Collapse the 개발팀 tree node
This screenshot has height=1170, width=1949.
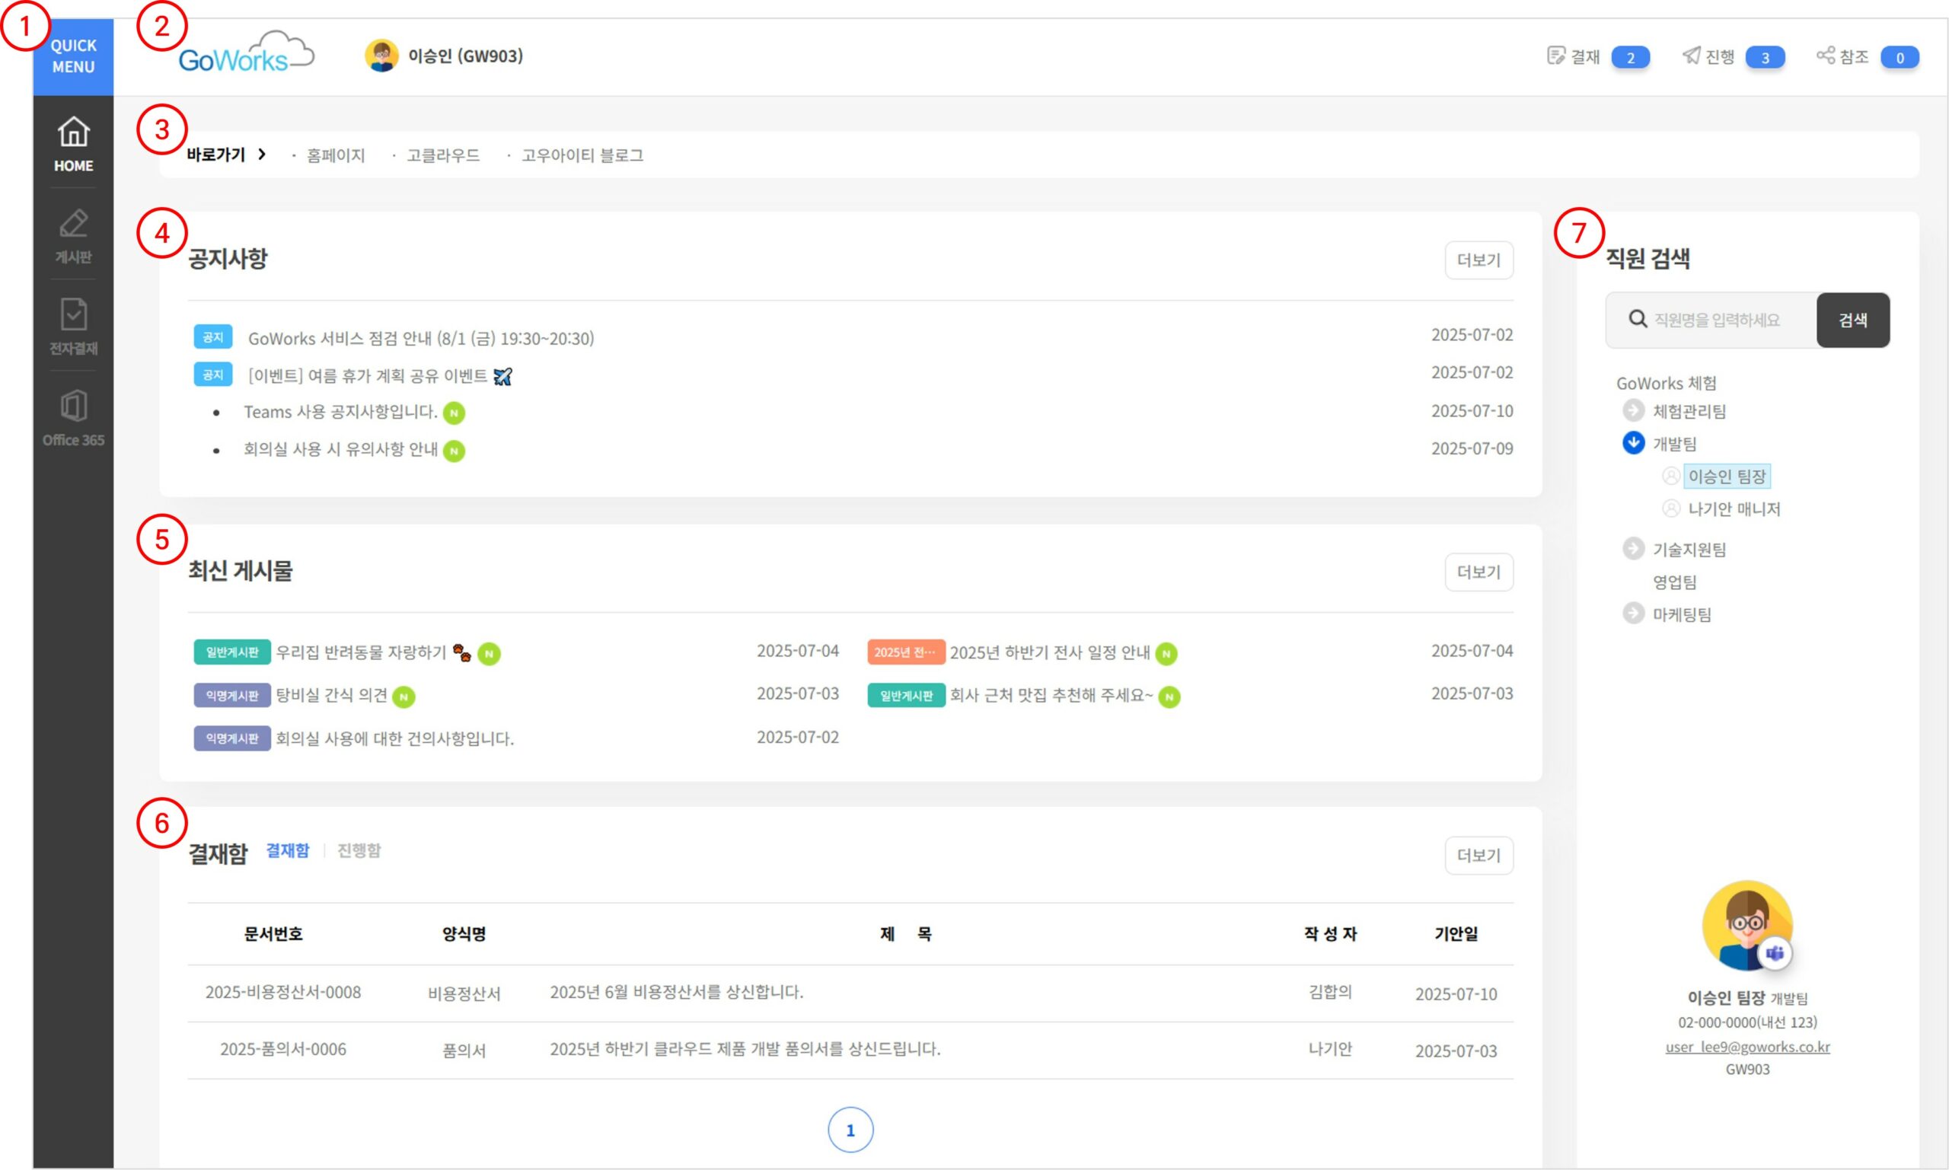coord(1634,443)
